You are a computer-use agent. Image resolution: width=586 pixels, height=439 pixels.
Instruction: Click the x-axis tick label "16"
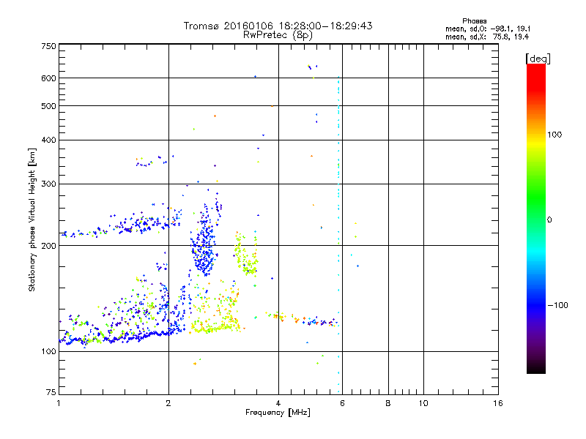[x=498, y=403]
